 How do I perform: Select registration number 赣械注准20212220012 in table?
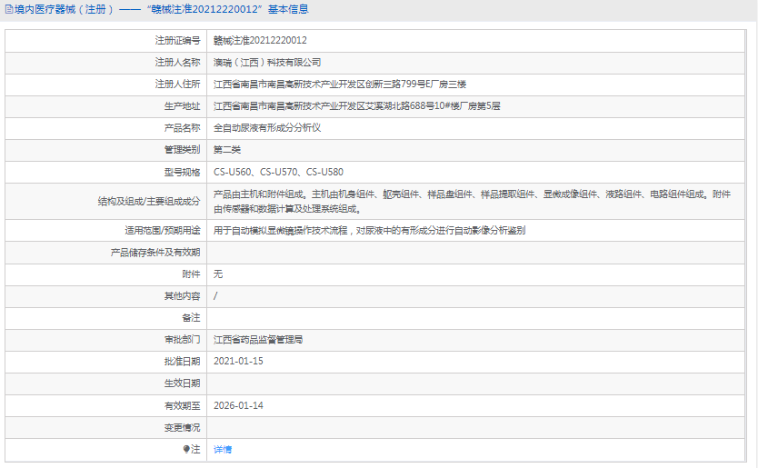(x=260, y=41)
